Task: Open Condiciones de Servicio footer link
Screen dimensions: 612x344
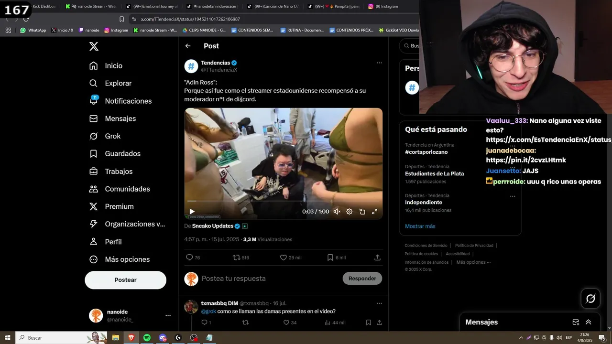Action: coord(426,246)
